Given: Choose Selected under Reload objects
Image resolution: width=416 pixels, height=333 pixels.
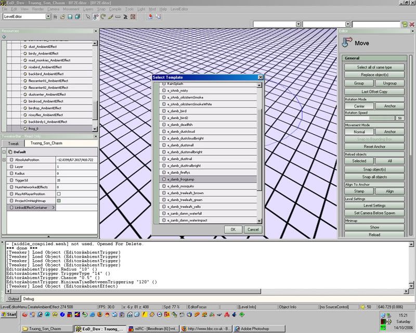Looking at the screenshot, I should [359, 161].
